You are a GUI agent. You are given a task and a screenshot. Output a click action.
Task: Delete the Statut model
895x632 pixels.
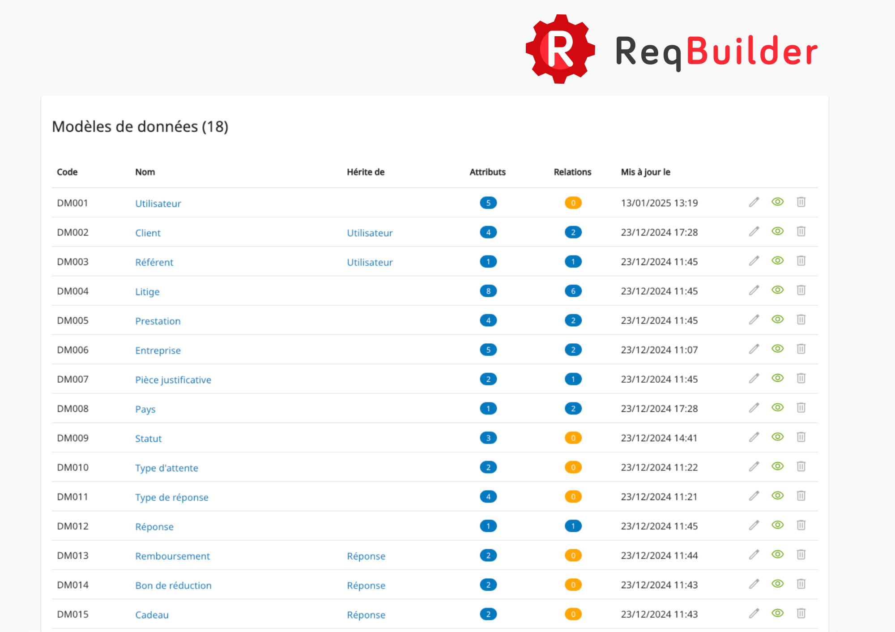point(801,437)
